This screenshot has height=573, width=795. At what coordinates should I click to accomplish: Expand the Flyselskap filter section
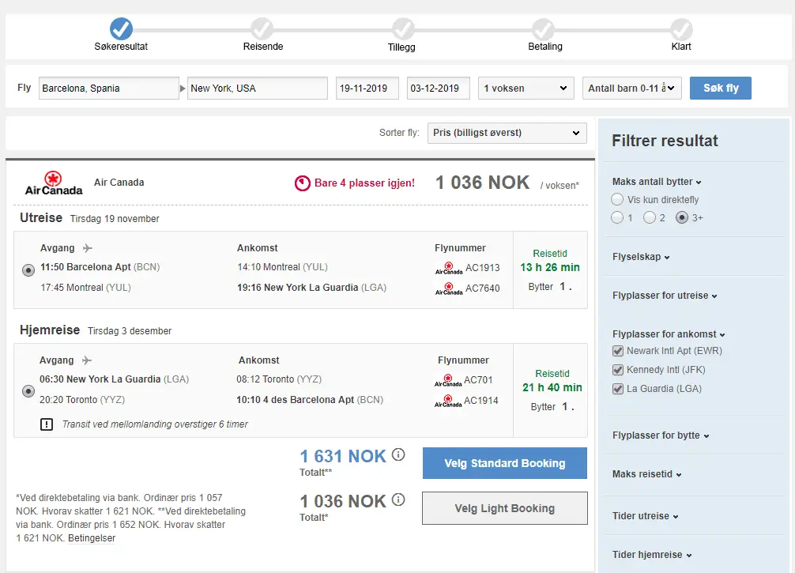pos(641,257)
